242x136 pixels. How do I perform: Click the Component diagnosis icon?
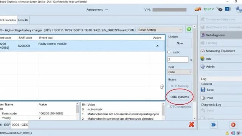(203, 19)
